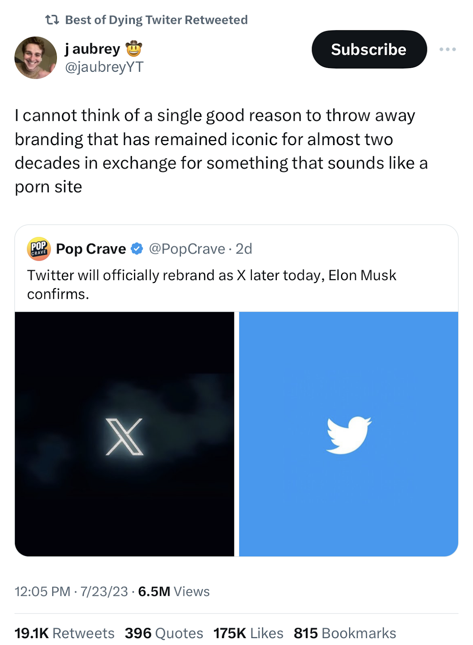This screenshot has width=473, height=645.
Task: Open the quoted Pop Crave tweet text
Action: pyautogui.click(x=211, y=284)
